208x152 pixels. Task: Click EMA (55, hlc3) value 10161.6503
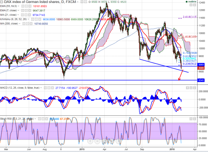pos(40,6)
